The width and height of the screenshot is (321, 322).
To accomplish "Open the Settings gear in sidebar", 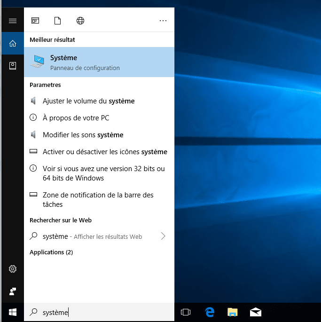I will click(x=13, y=269).
